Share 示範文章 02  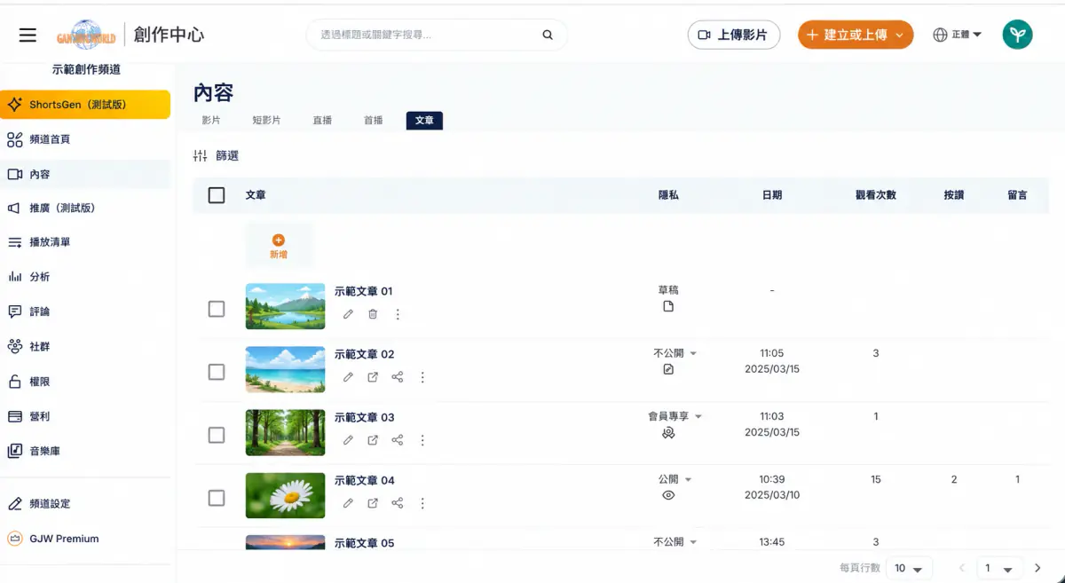[x=398, y=377]
